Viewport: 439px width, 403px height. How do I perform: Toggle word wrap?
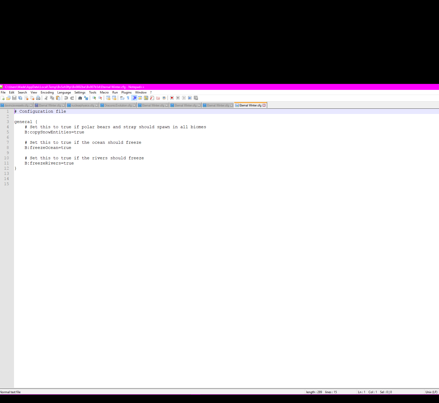[x=122, y=98]
